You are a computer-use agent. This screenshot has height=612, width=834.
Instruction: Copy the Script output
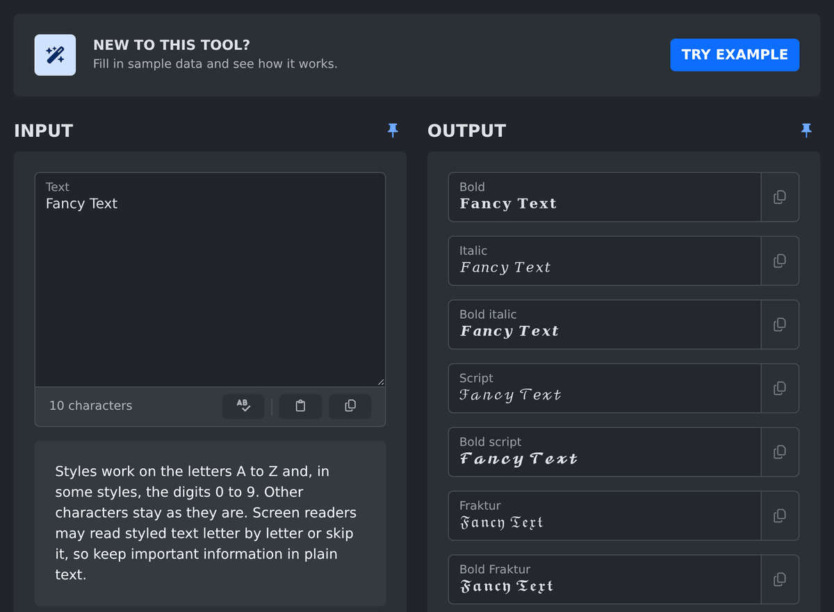780,388
